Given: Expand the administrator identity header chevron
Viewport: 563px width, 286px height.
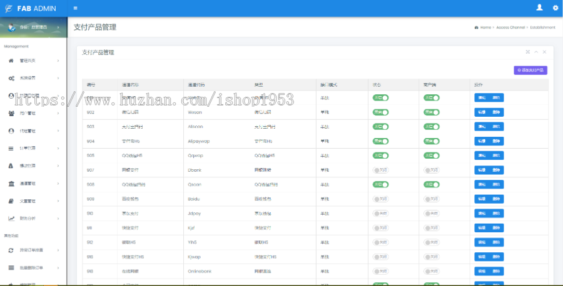Looking at the screenshot, I should click(x=58, y=27).
